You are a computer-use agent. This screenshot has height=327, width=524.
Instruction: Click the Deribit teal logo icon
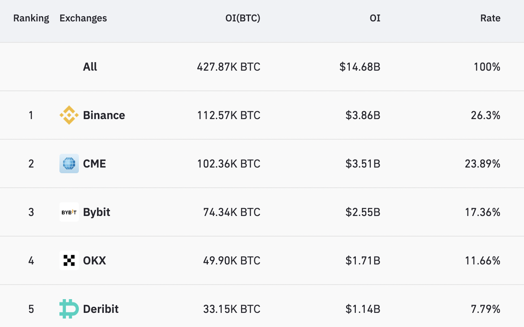coord(69,309)
